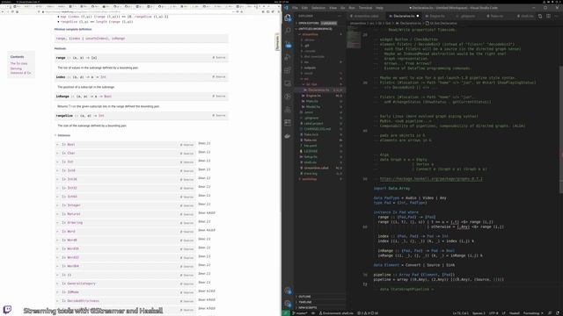Open the Extensions view in activity bar
563x316 pixels.
(288, 70)
